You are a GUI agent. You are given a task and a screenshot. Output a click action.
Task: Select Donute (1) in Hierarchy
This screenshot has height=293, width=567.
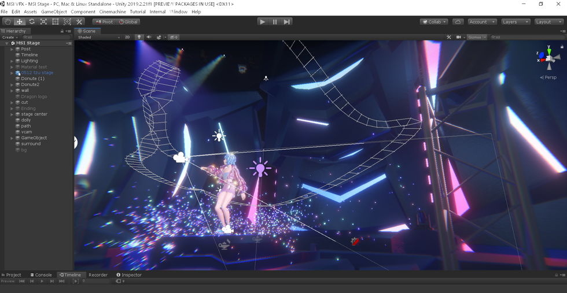[32, 79]
